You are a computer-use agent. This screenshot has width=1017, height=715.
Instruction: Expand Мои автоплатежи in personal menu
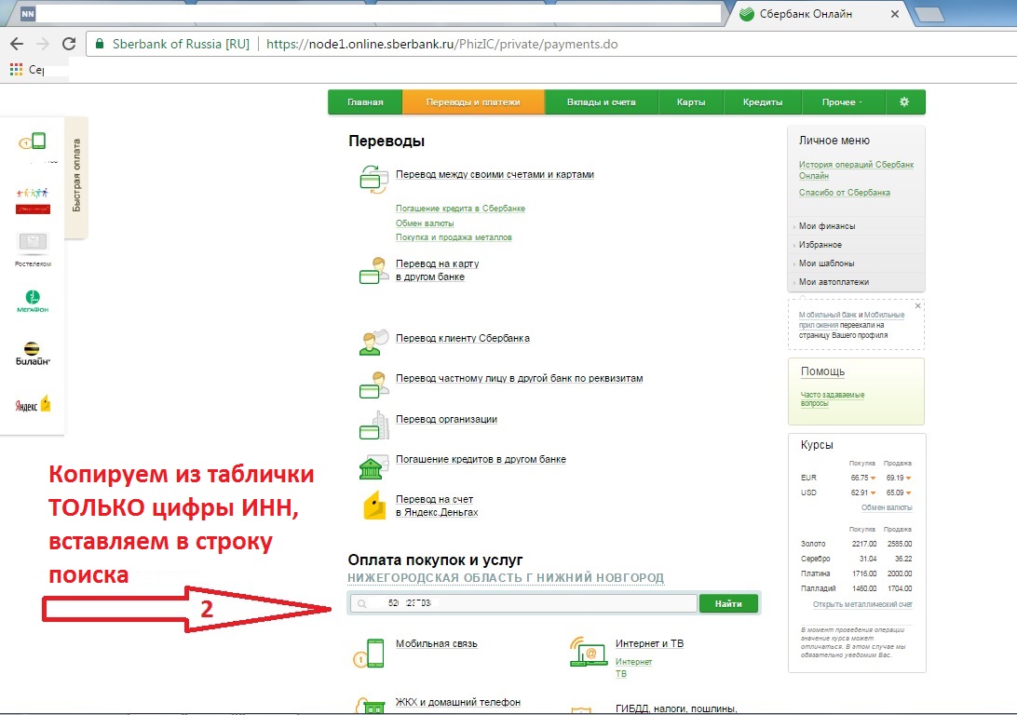pos(834,282)
